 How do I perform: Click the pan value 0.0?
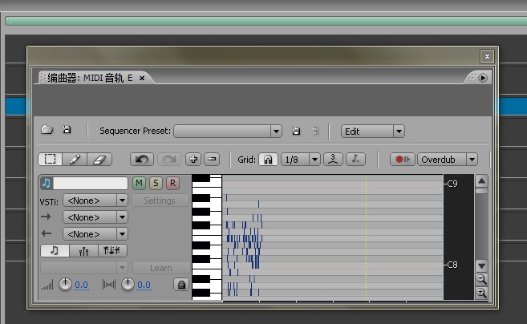pyautogui.click(x=144, y=285)
